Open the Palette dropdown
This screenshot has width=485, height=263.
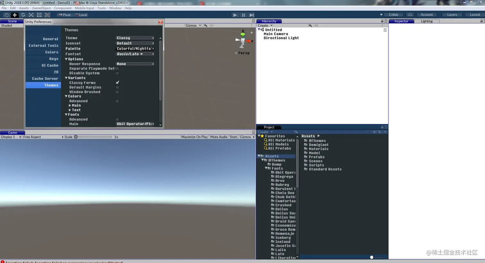pyautogui.click(x=135, y=48)
